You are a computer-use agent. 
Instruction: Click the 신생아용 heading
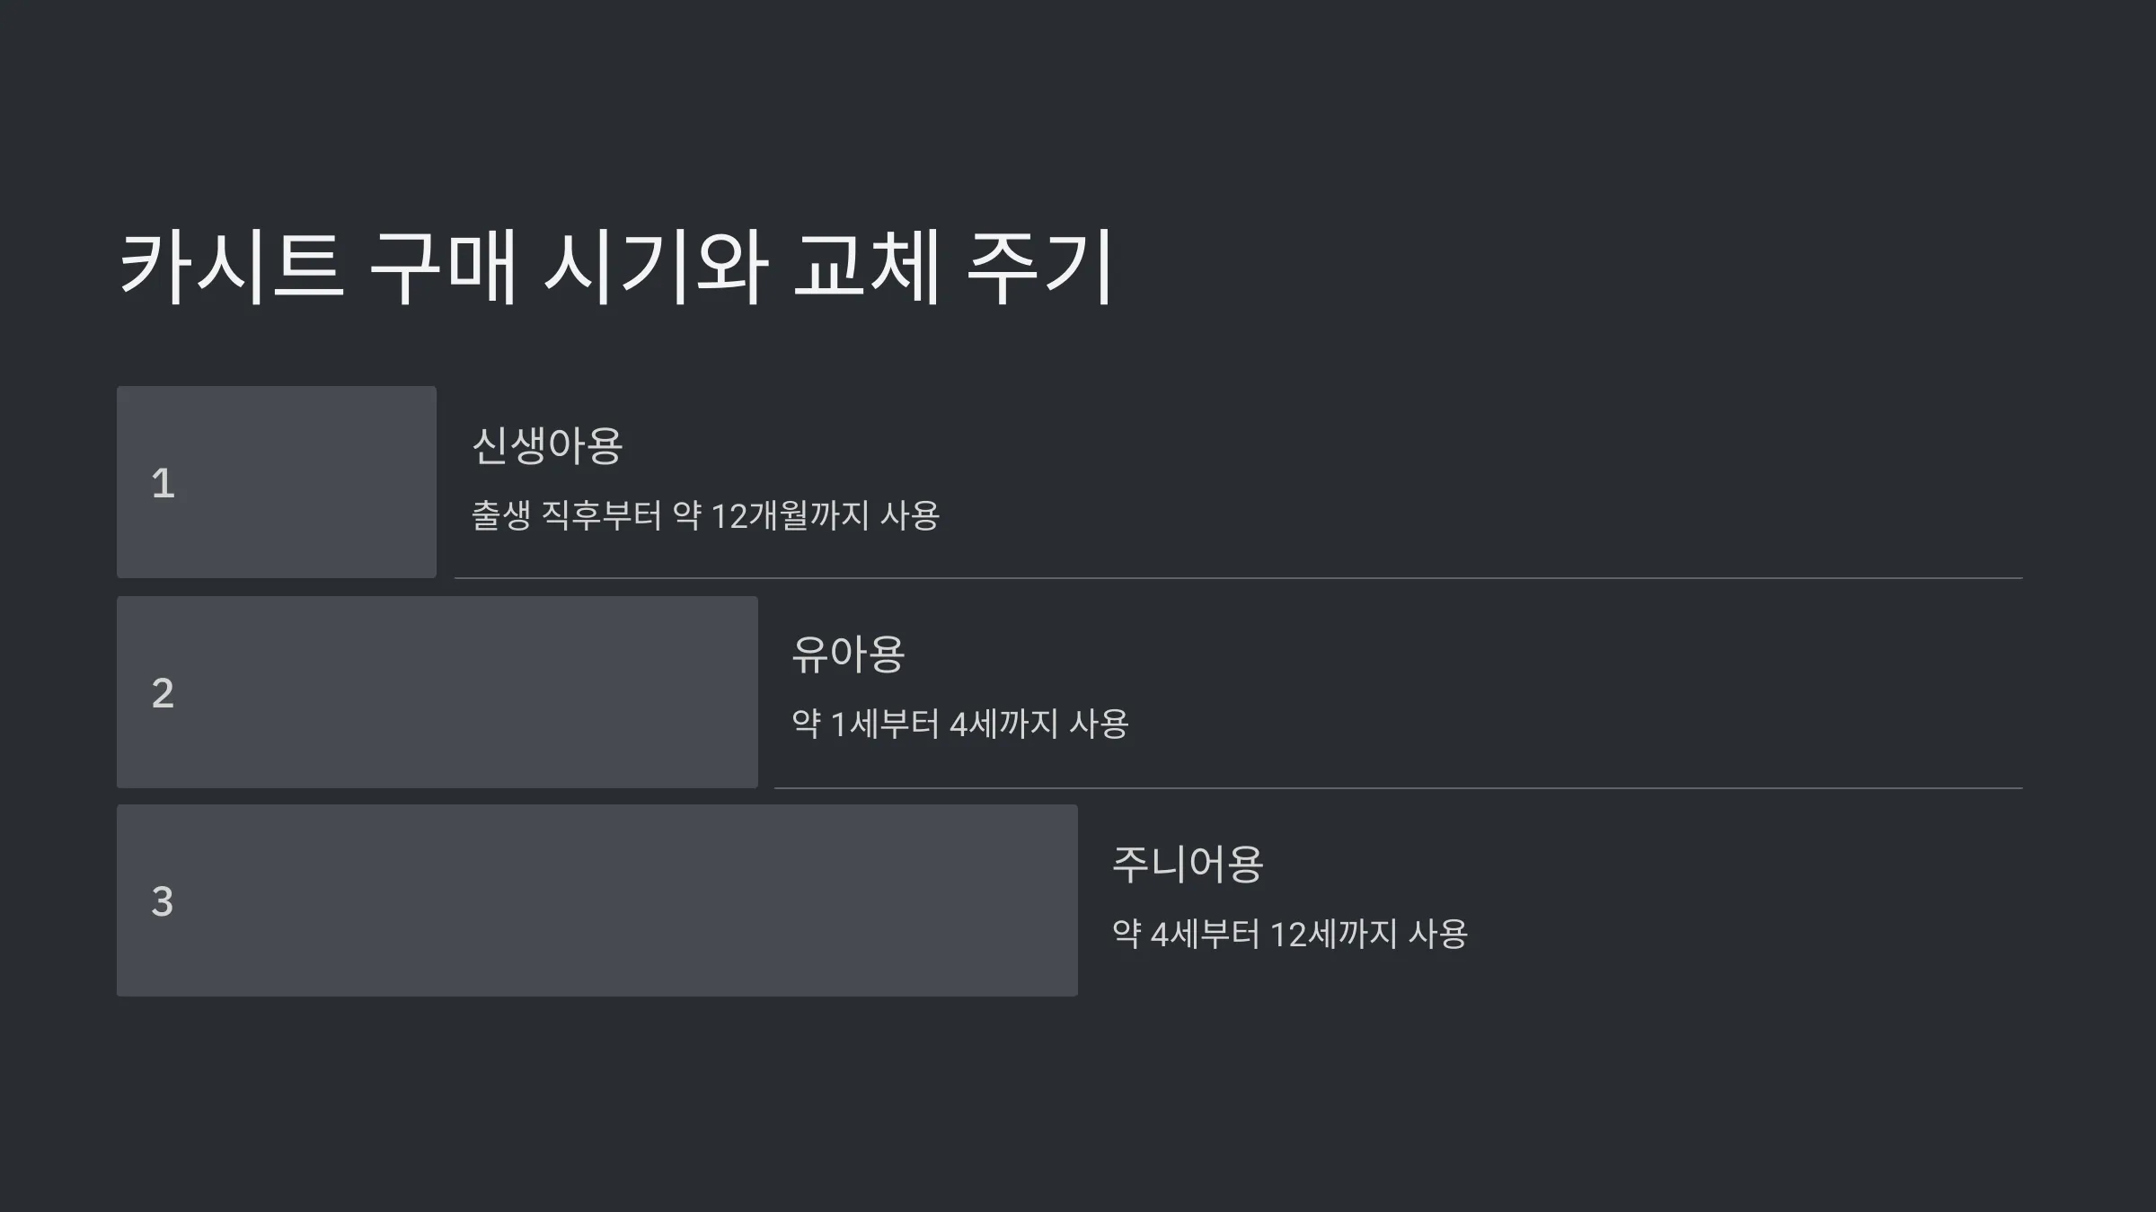pyautogui.click(x=547, y=445)
